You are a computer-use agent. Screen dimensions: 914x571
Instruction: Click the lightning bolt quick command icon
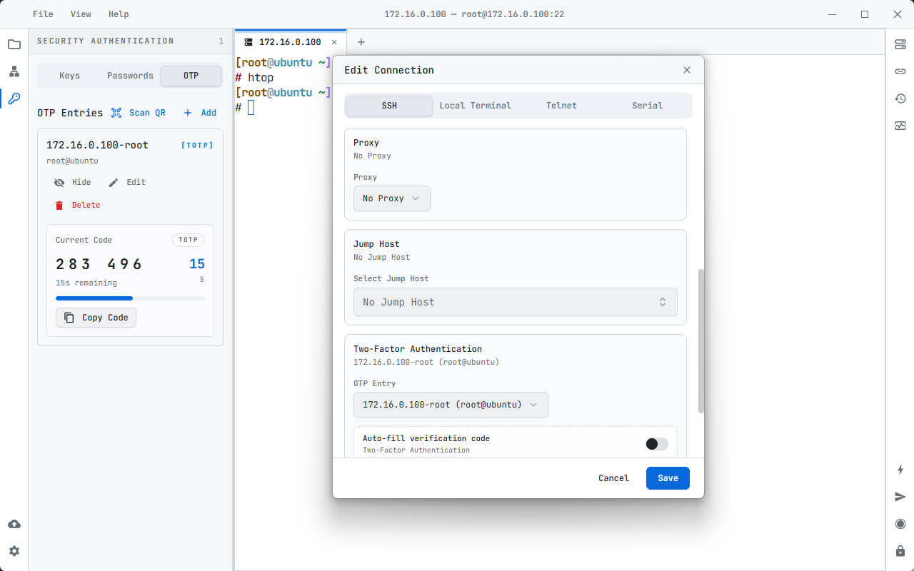[900, 470]
